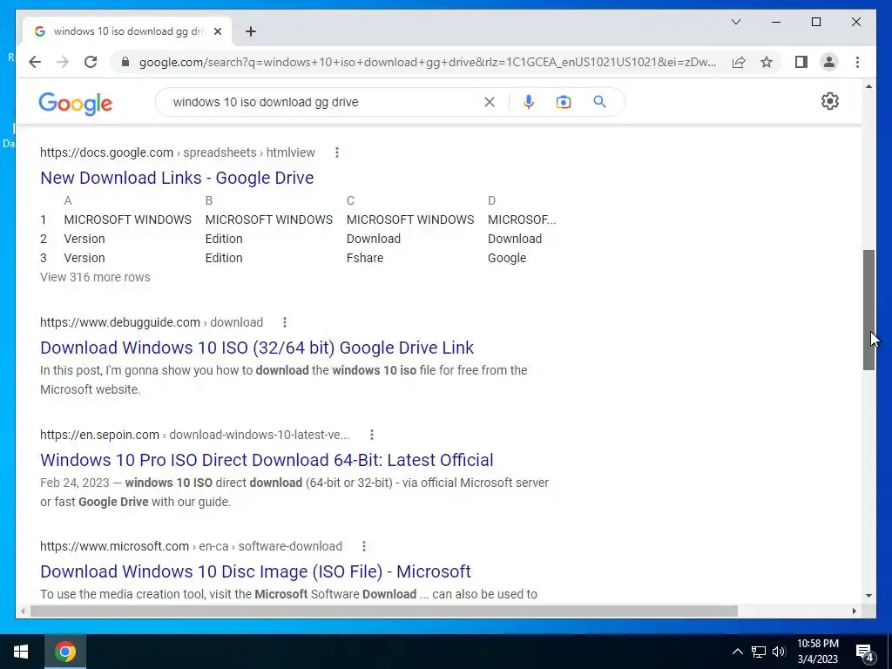Screen dimensions: 892x669
Task: Open the taskbar clock showing 10:58 PM
Action: (x=817, y=652)
